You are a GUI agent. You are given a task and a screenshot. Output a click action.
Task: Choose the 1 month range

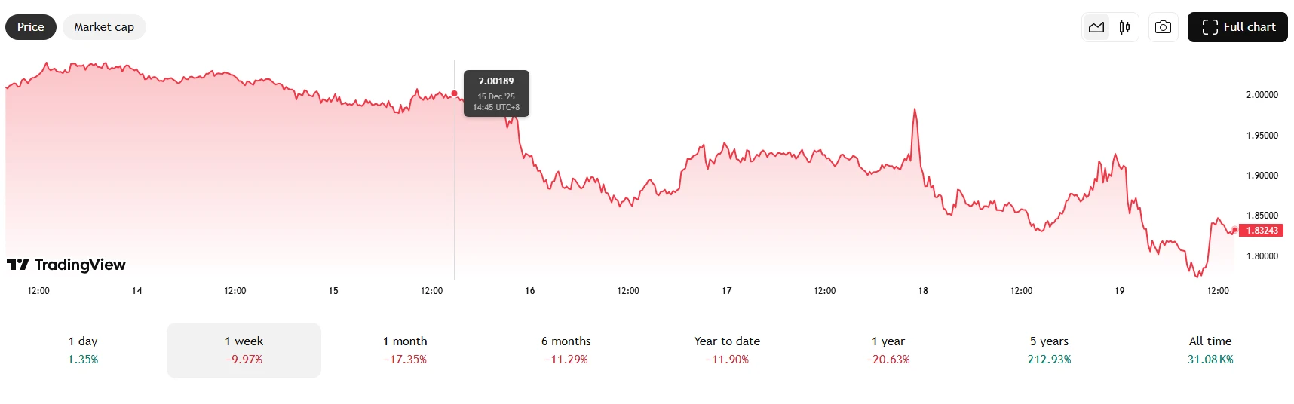click(x=405, y=350)
